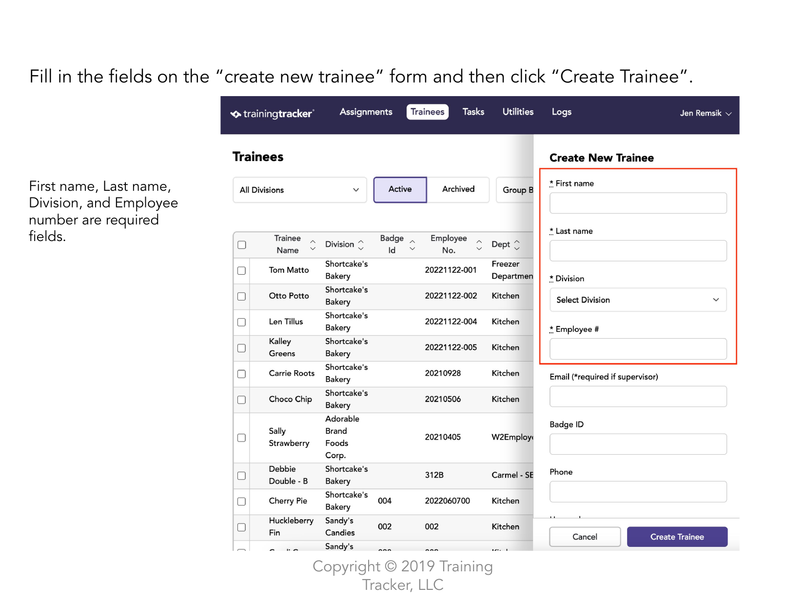This screenshot has height=605, width=806.
Task: Open the Assignments menu
Action: 366,112
